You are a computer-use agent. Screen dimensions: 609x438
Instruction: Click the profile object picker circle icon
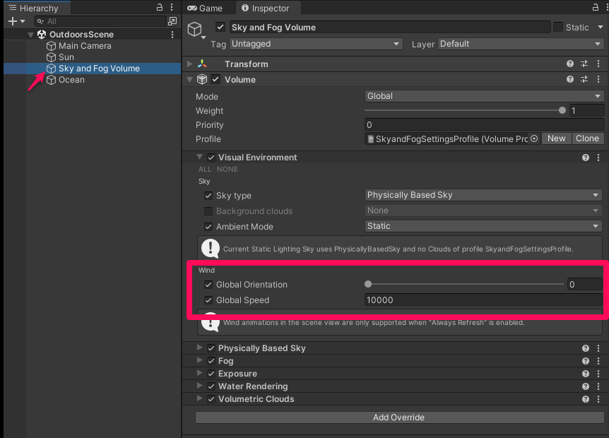tap(535, 138)
